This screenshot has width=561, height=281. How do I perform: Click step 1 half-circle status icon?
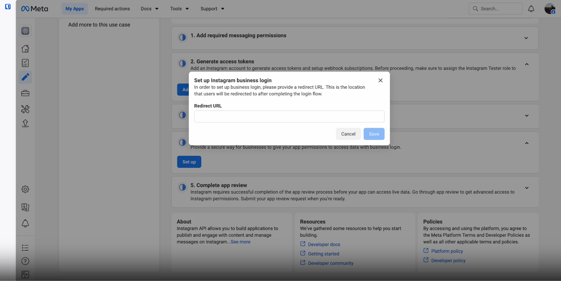click(x=182, y=37)
